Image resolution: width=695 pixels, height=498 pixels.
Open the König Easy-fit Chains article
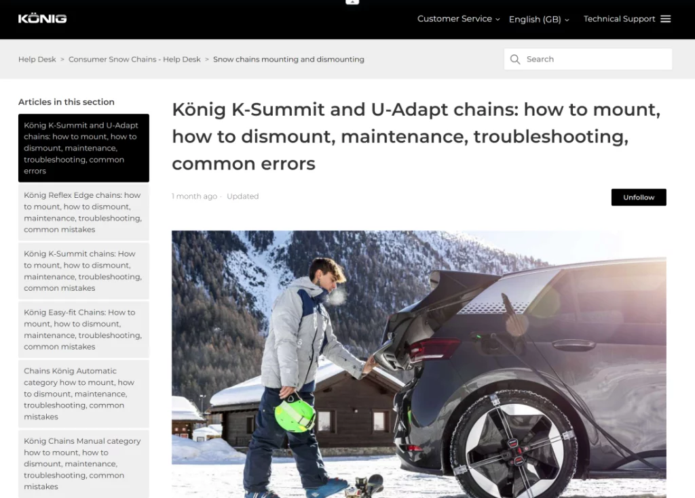83,329
